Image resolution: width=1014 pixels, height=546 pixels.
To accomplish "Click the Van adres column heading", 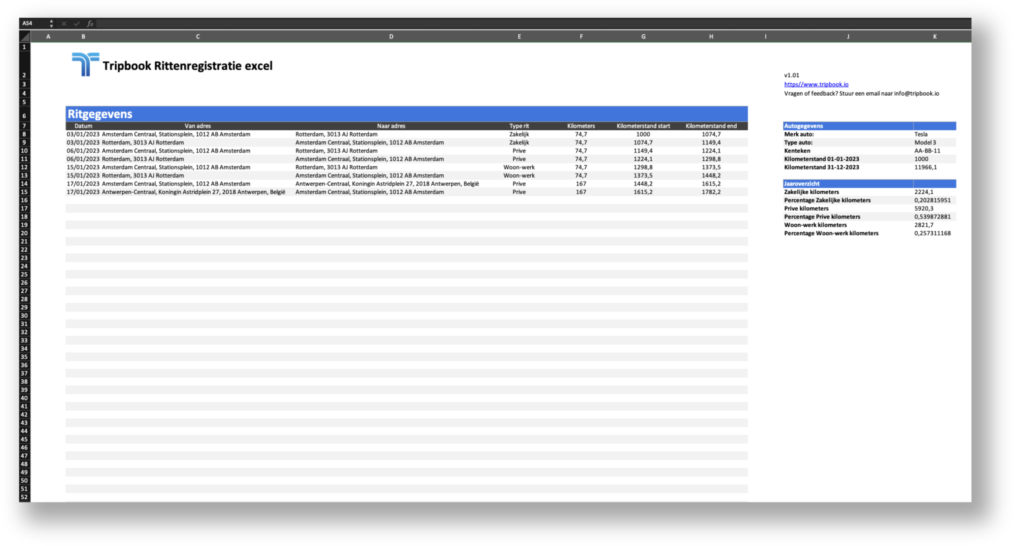I will (197, 126).
